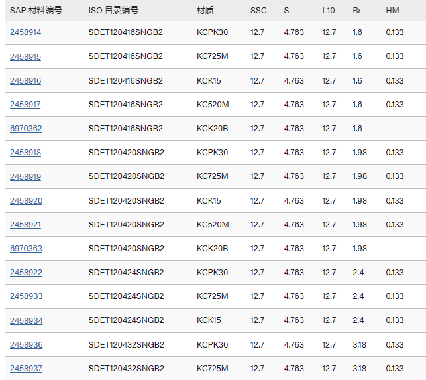Follow the 2458918 material link
Image resolution: width=426 pixels, height=380 pixels.
pos(25,153)
